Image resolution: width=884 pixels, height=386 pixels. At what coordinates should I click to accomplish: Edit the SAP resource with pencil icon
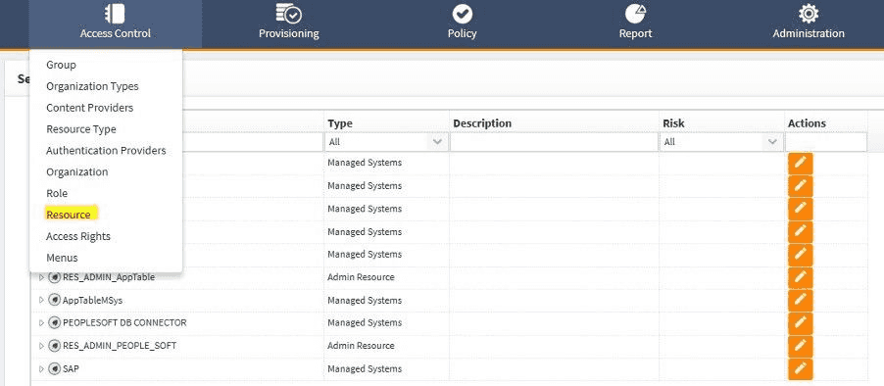click(x=800, y=368)
